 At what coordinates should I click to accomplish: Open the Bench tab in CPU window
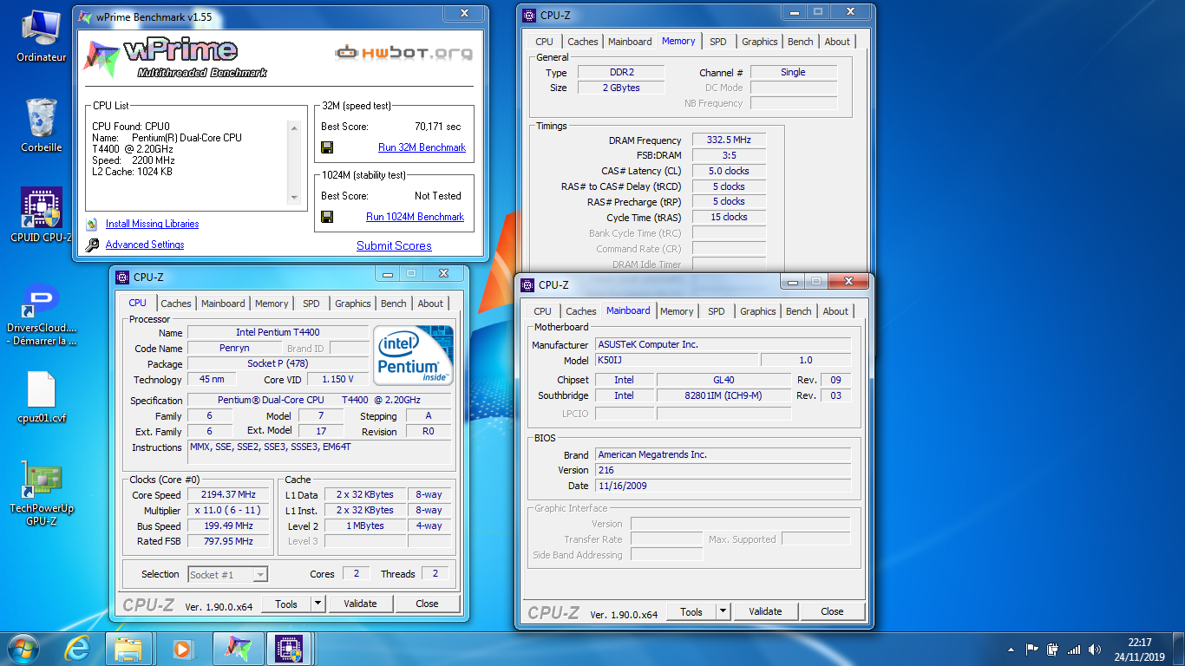pyautogui.click(x=394, y=304)
